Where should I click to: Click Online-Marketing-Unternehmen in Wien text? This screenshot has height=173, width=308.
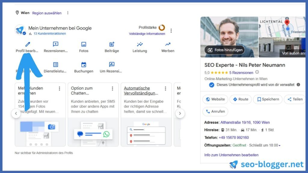(x=236, y=79)
